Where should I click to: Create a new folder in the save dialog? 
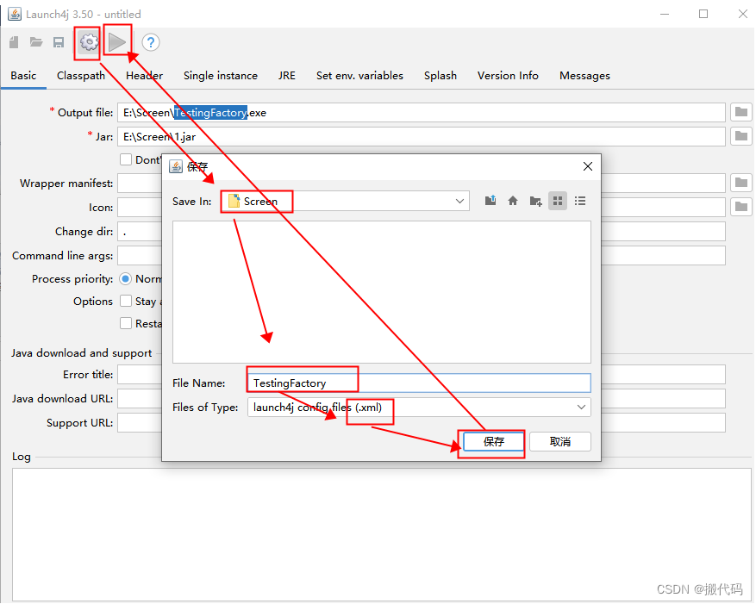coord(535,201)
